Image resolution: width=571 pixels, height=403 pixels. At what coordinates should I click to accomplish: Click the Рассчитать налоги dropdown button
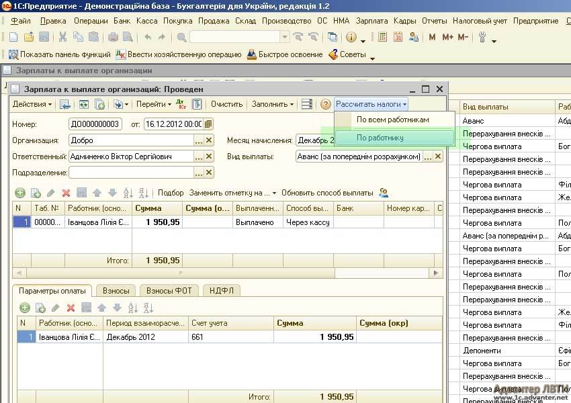pos(371,104)
